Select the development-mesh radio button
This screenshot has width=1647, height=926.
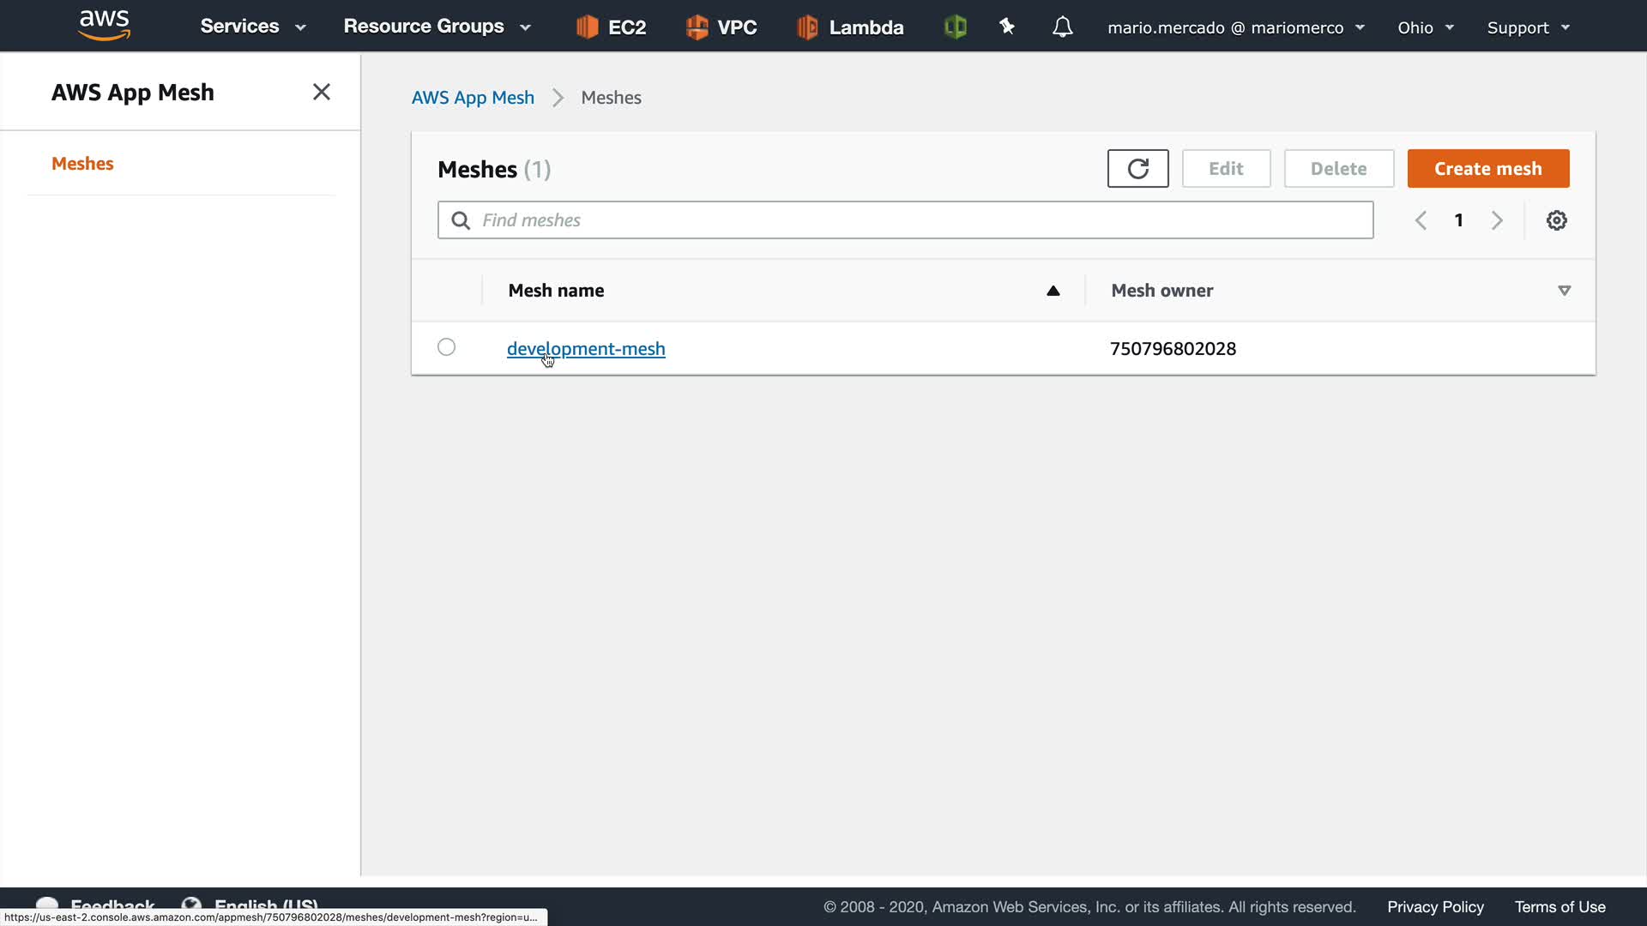point(446,347)
